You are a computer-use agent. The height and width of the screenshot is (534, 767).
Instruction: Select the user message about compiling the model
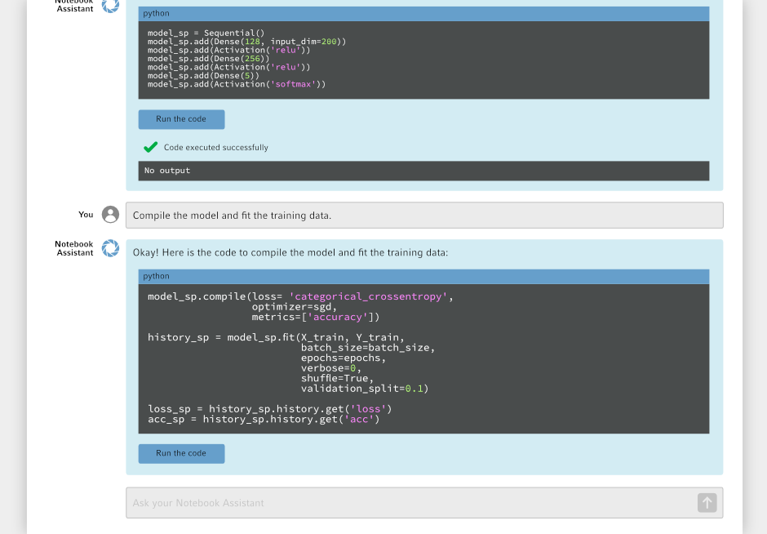tap(424, 216)
